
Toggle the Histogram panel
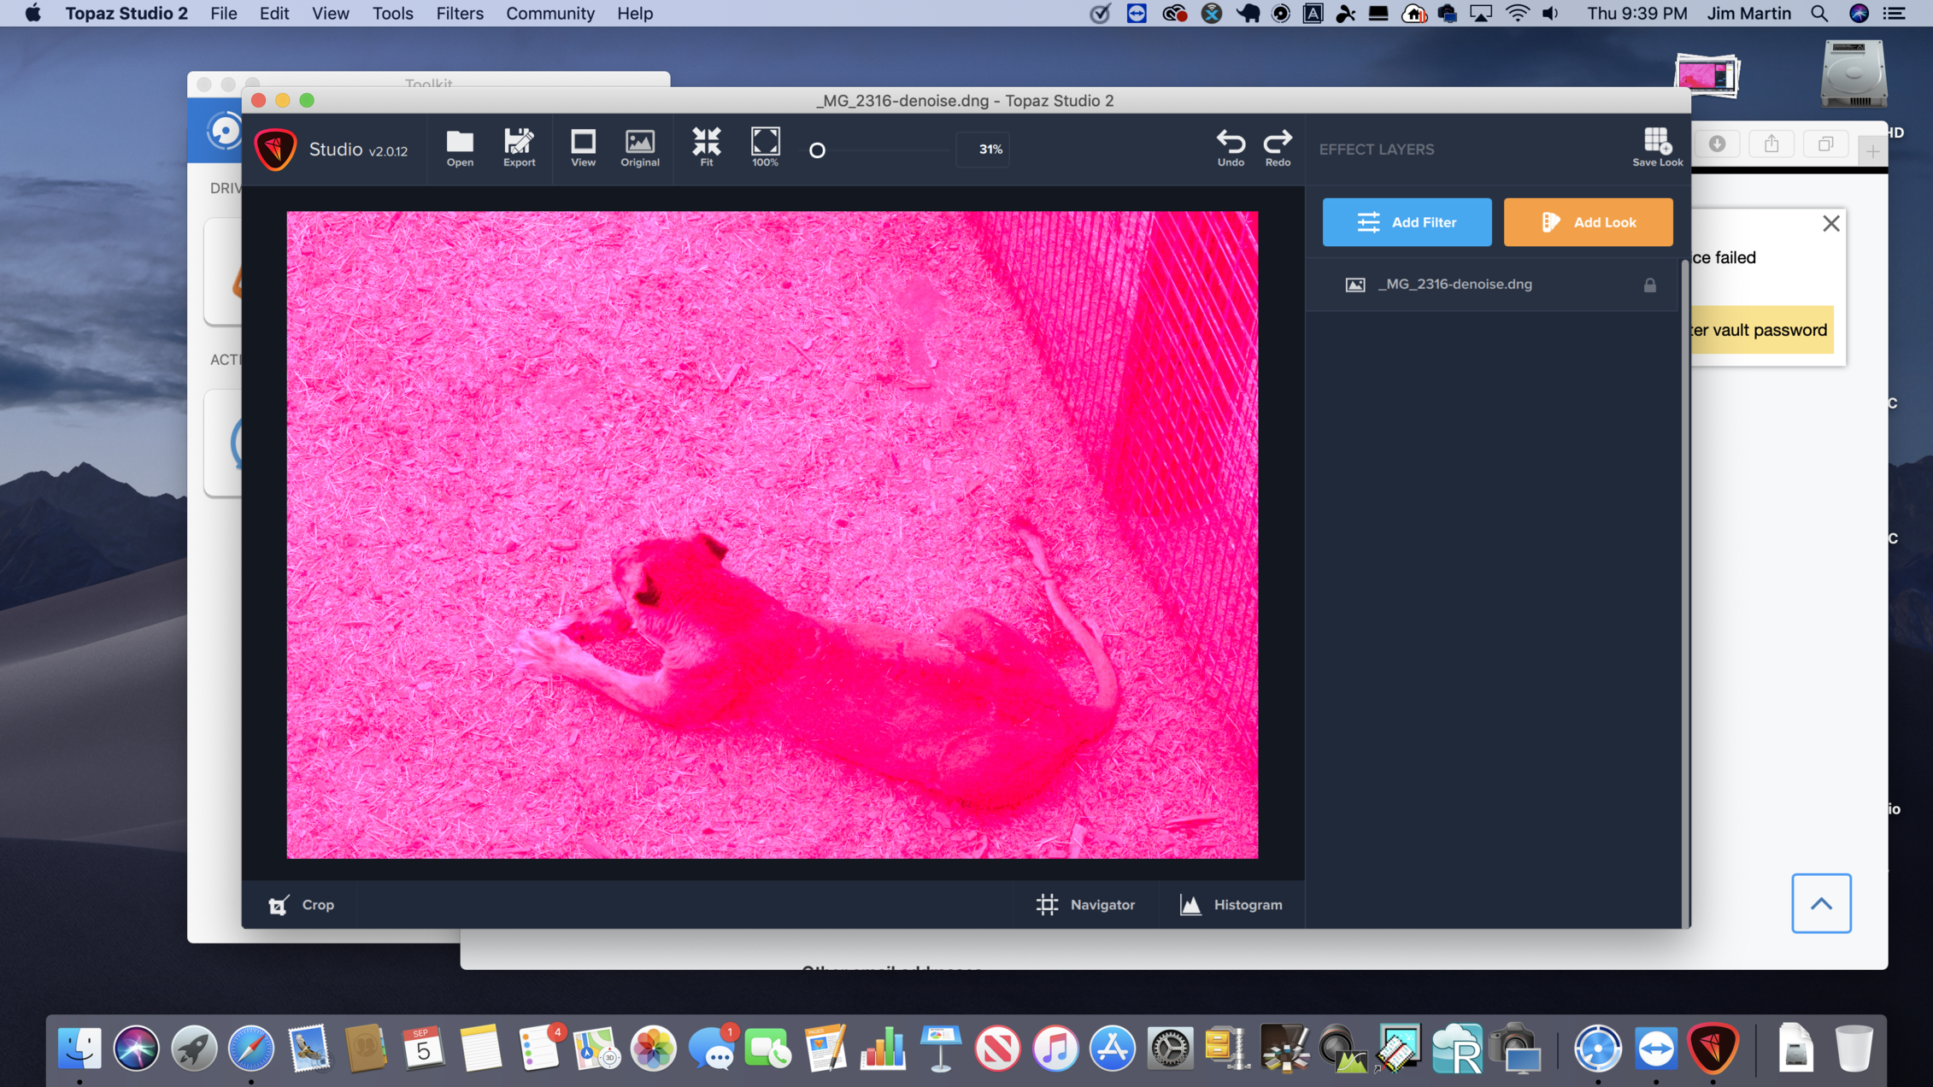point(1231,904)
